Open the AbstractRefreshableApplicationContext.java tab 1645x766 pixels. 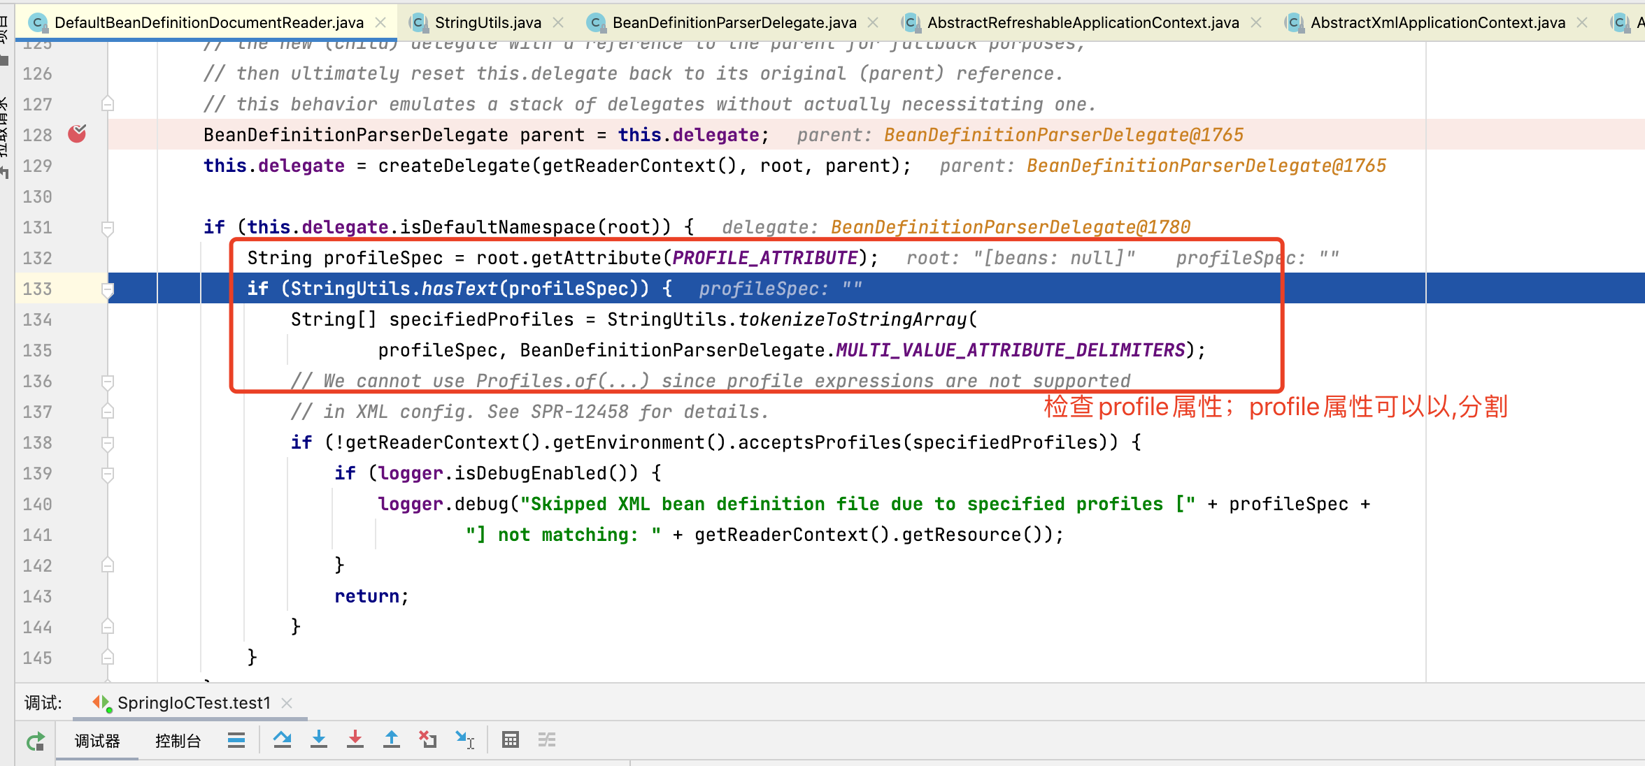(x=1083, y=22)
